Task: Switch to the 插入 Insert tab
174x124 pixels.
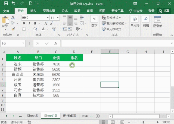Action: pyautogui.click(x=33, y=11)
